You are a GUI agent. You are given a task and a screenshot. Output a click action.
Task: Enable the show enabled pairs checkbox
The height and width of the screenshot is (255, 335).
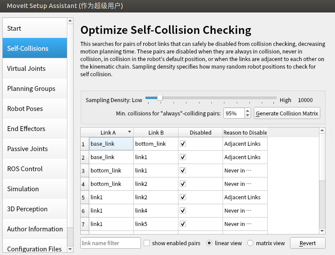(x=147, y=243)
